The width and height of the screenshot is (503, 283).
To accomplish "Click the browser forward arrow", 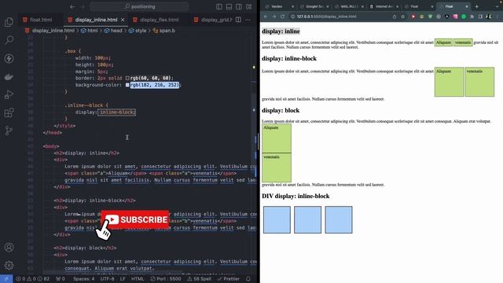I will 274,17.
